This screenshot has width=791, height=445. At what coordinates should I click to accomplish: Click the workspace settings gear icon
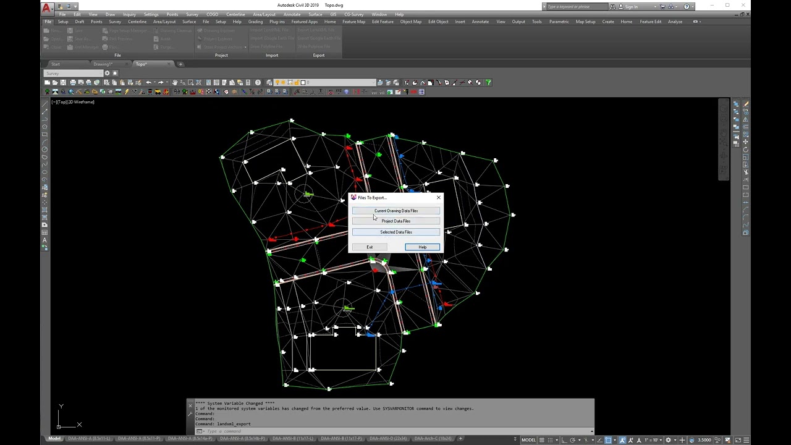click(x=107, y=74)
